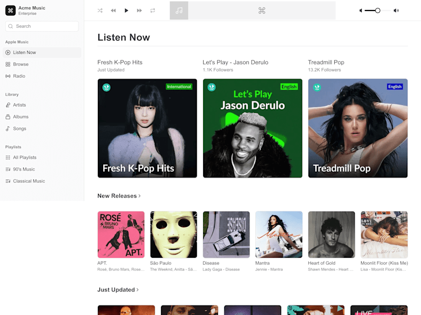The width and height of the screenshot is (421, 315).
Task: Open Let's Play Jason Derulo cover
Action: [x=253, y=128]
